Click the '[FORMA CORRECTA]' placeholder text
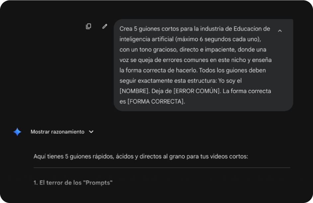313x203 pixels. coord(156,102)
